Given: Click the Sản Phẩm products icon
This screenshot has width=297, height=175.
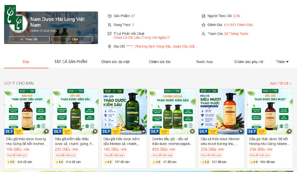Looking at the screenshot, I should [x=110, y=16].
